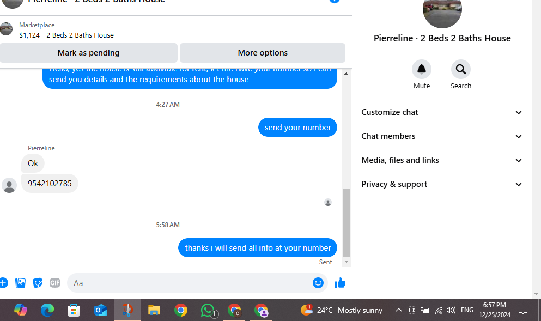The height and width of the screenshot is (321, 541).
Task: Open the sticker picker icon
Action: tap(38, 283)
